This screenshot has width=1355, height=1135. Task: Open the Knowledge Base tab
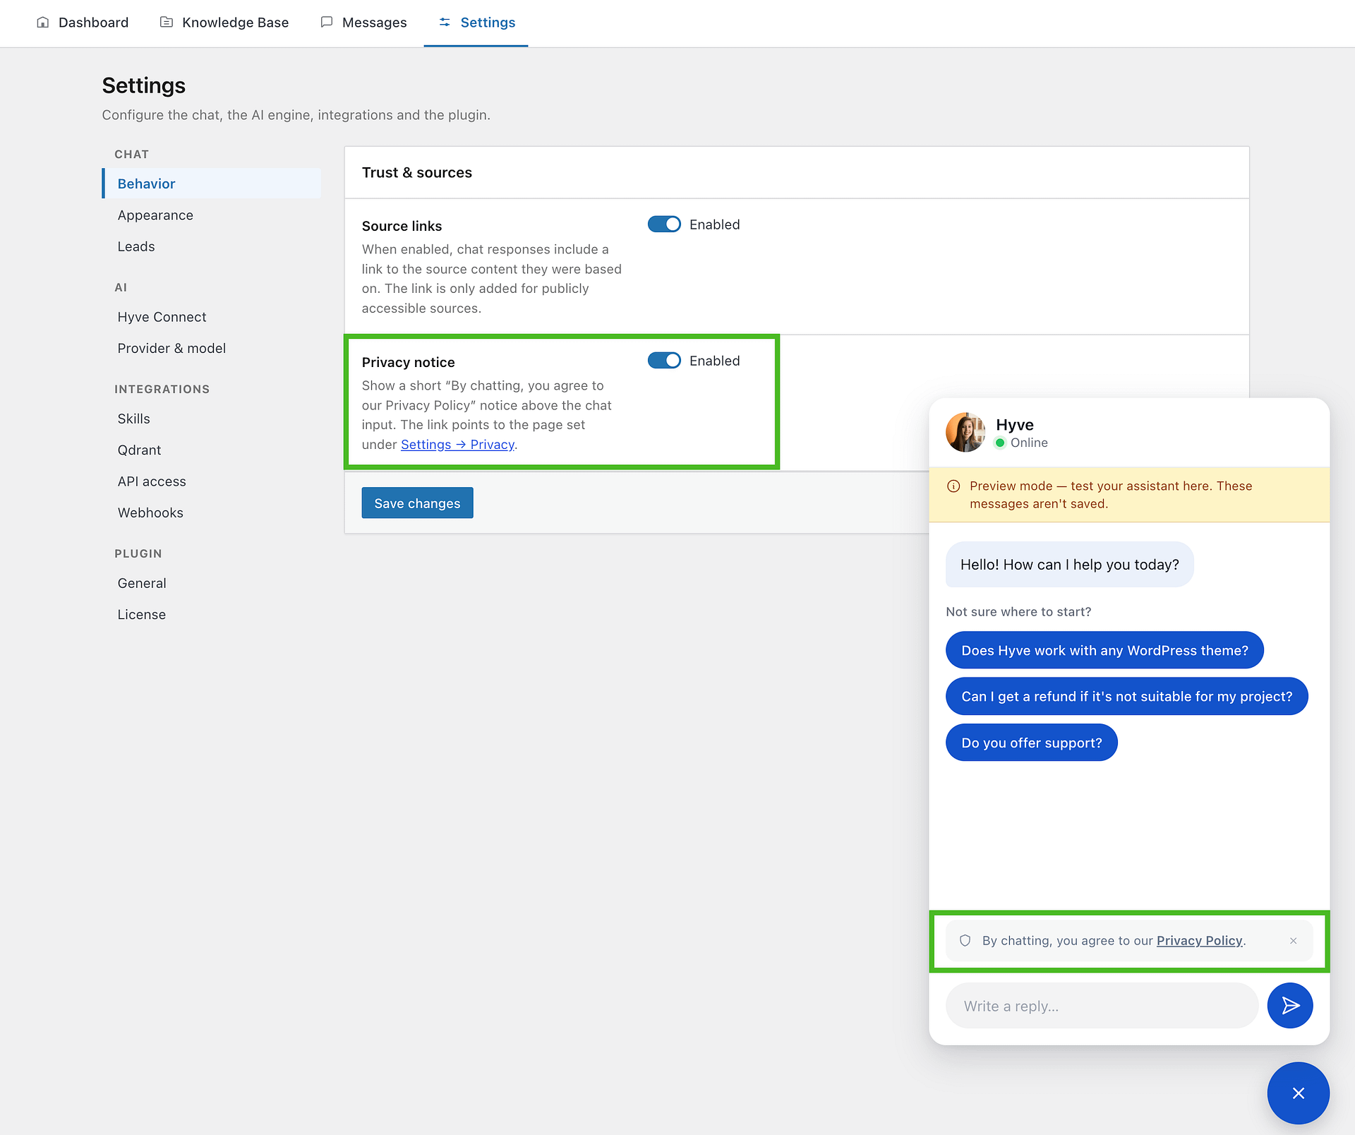coord(224,23)
